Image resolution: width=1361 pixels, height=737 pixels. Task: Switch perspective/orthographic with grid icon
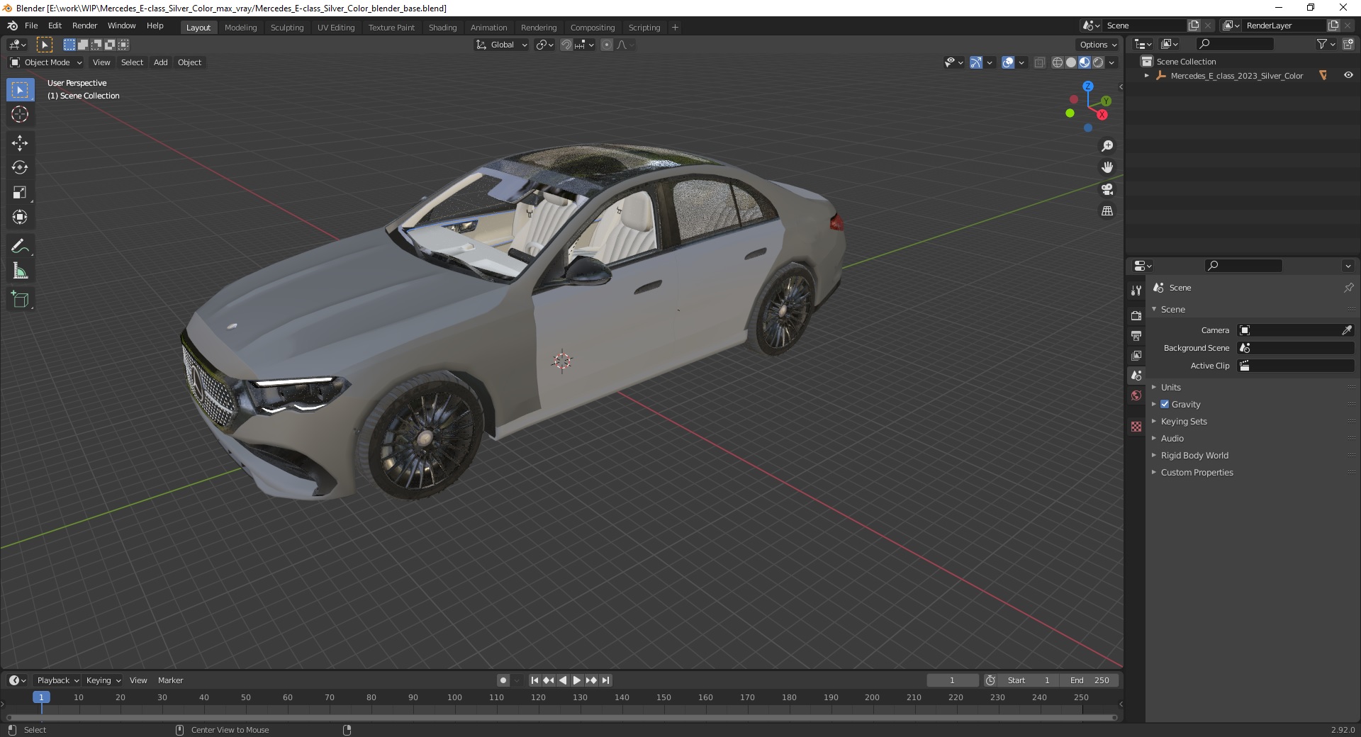(1107, 211)
